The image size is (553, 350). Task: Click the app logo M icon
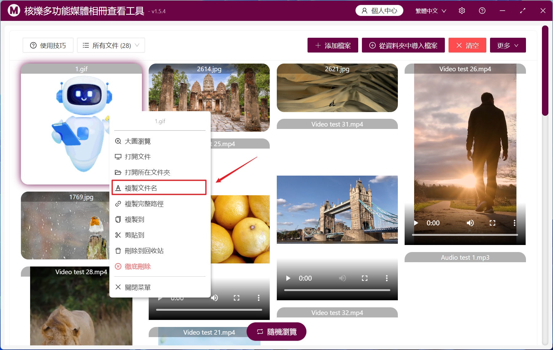(14, 11)
